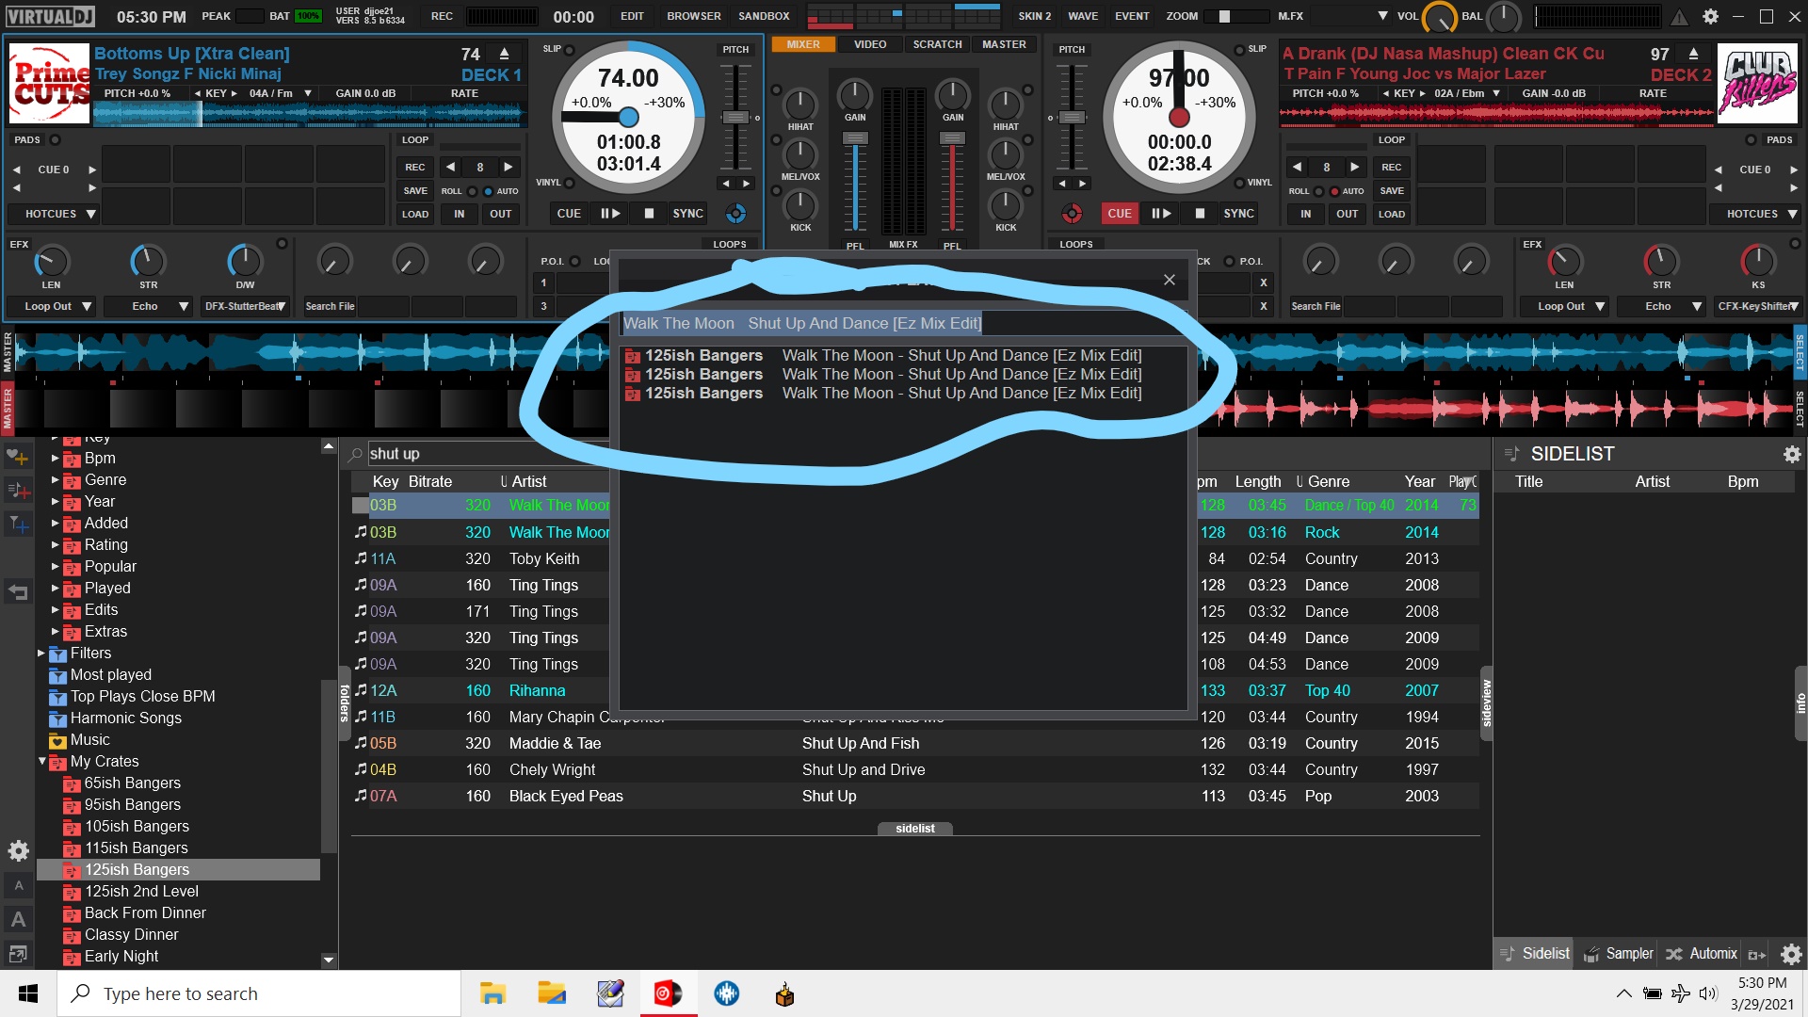This screenshot has width=1808, height=1017.
Task: Toggle Deck 1 PADS radio button
Action: (x=55, y=140)
